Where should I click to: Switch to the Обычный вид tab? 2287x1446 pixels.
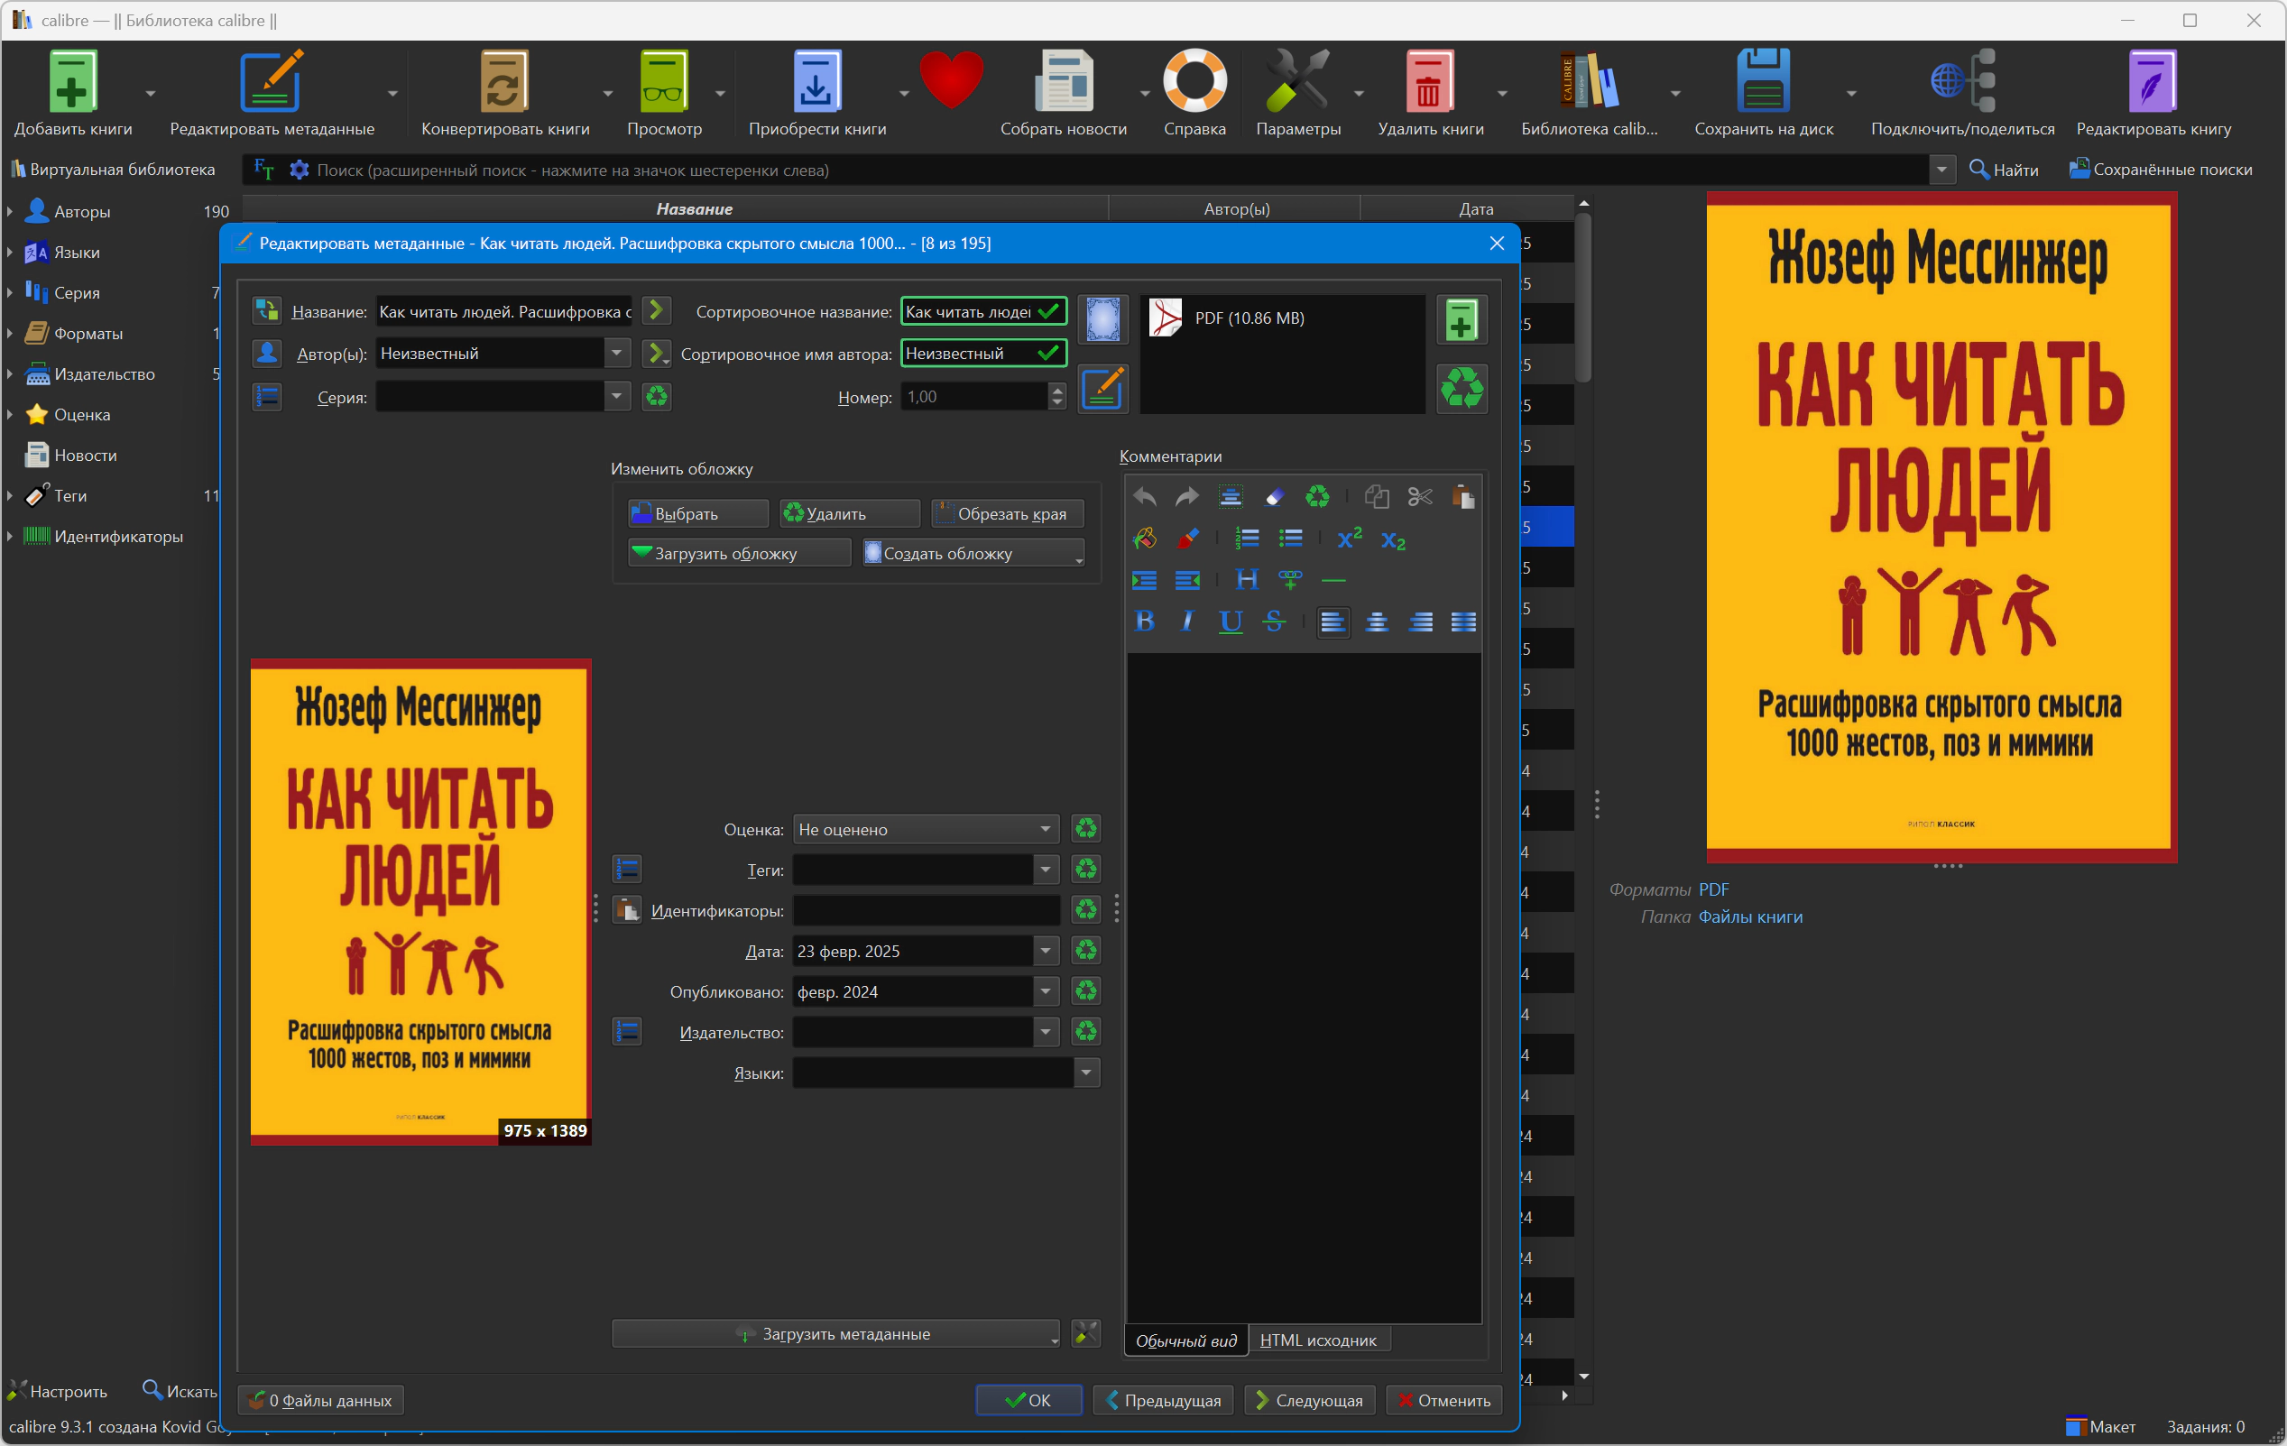click(x=1186, y=1340)
